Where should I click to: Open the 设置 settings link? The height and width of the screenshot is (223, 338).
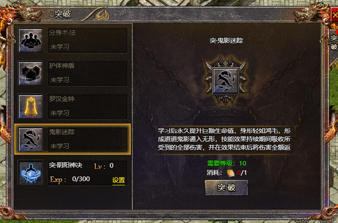point(119,180)
